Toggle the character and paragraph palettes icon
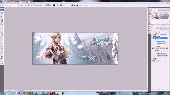The height and width of the screenshot is (95, 170). [x=61, y=5]
